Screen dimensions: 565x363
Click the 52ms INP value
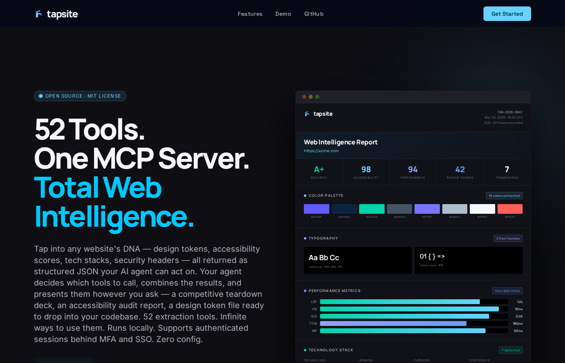tap(518, 331)
